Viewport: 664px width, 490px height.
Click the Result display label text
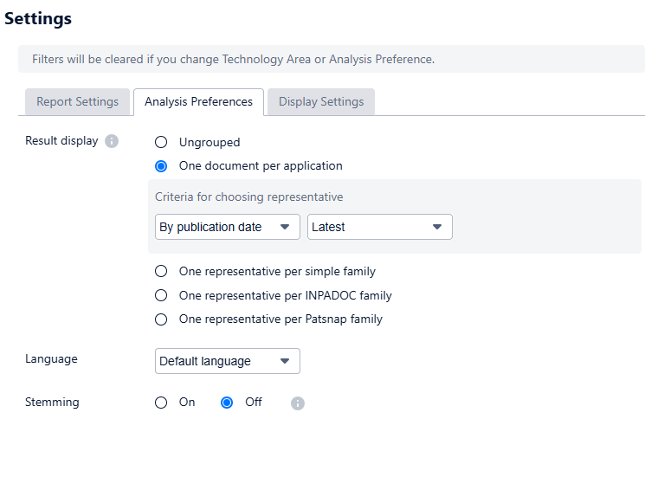[61, 141]
